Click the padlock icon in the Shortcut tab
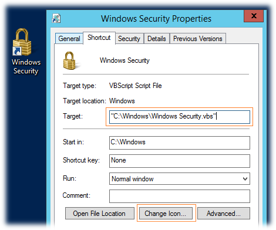 click(x=70, y=60)
